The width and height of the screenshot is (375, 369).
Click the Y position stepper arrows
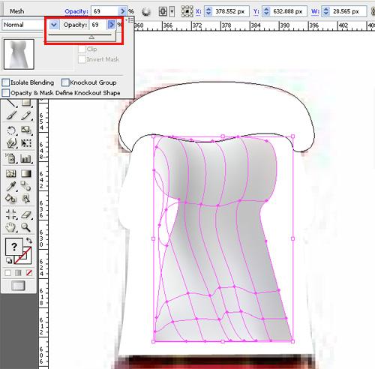pos(266,11)
